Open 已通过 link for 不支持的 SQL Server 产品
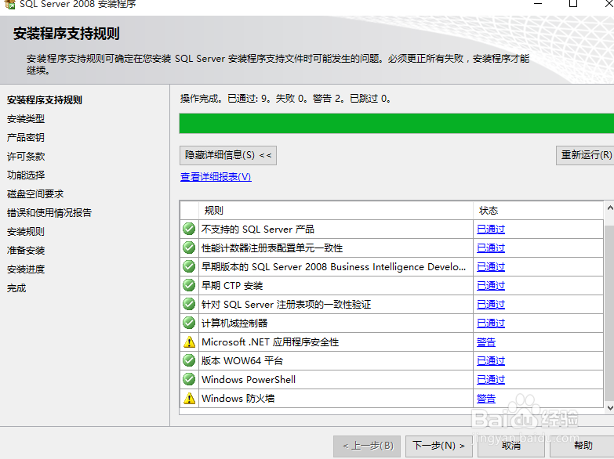Screen dimensions: 614x459 point(491,229)
